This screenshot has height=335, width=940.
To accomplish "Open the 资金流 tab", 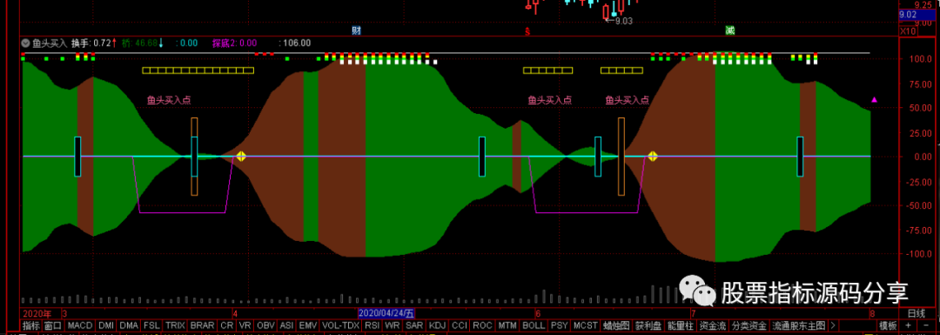I will (714, 325).
